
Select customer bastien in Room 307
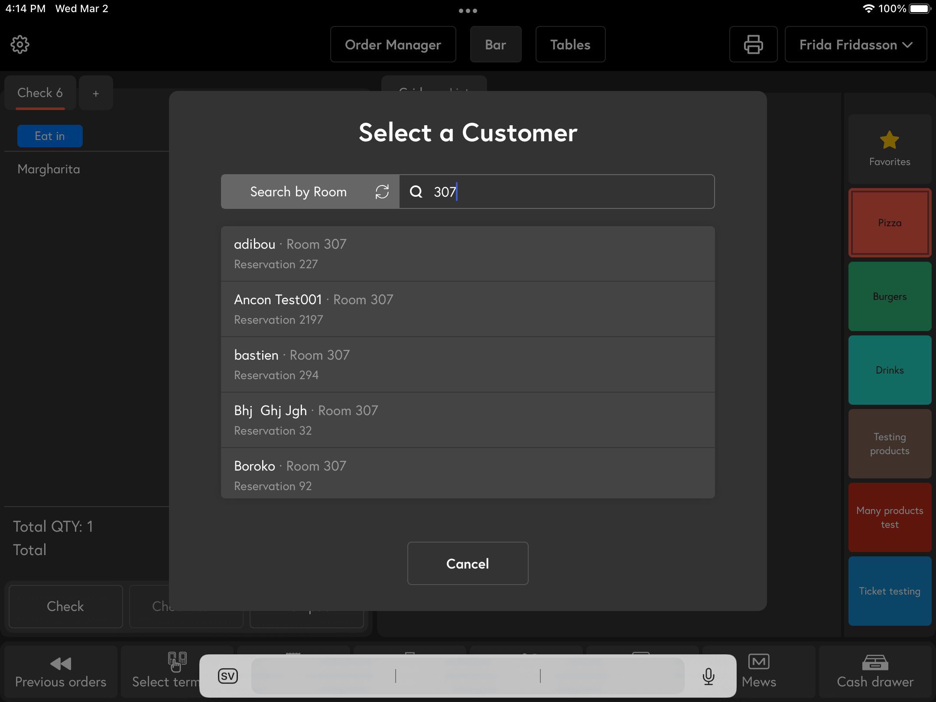(468, 364)
